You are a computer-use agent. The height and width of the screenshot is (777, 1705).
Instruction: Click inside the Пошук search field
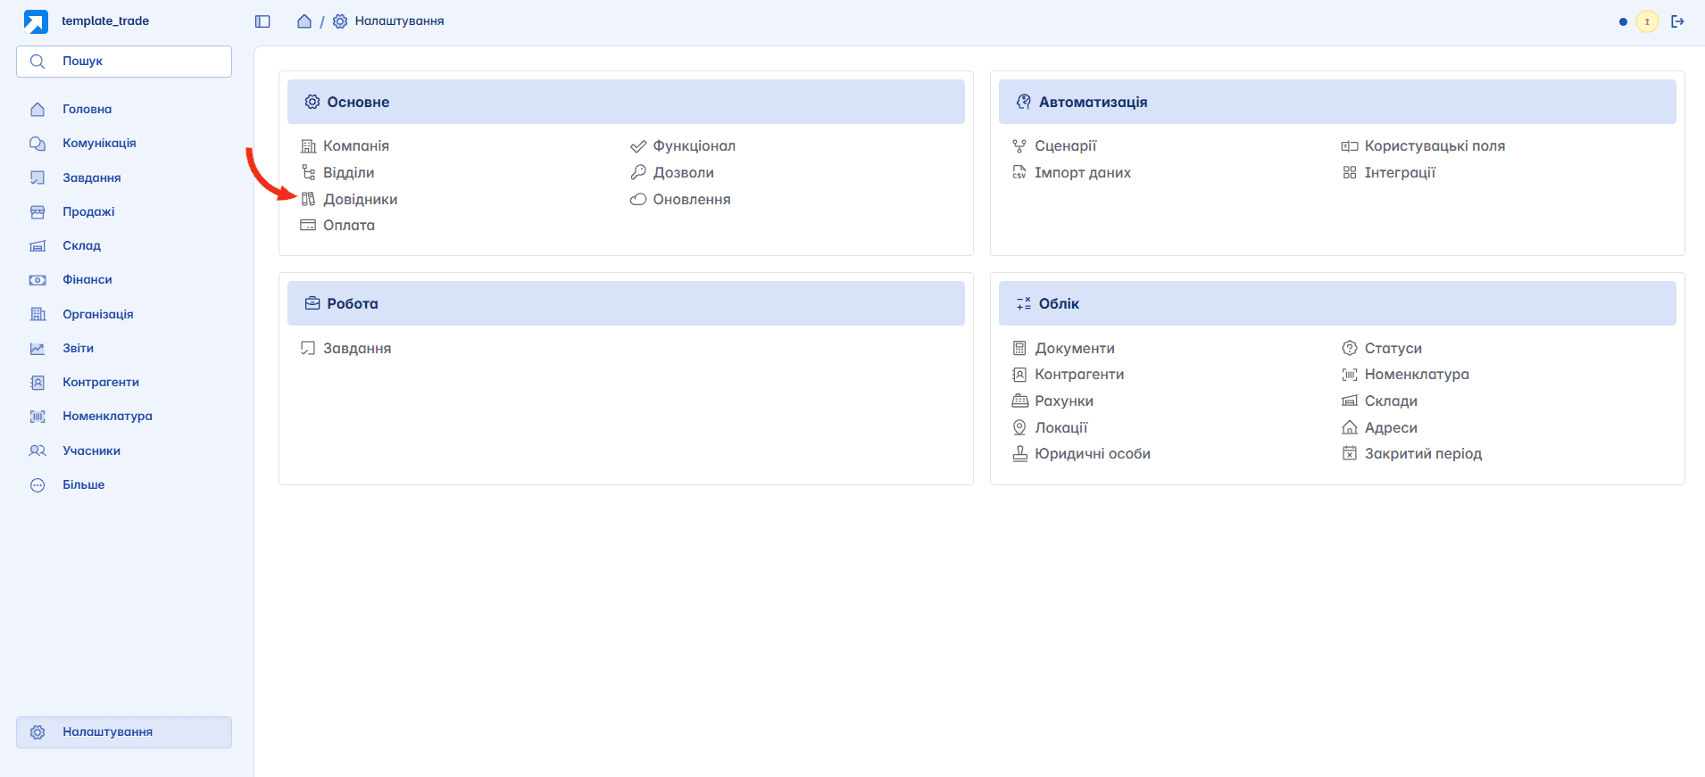pos(124,62)
